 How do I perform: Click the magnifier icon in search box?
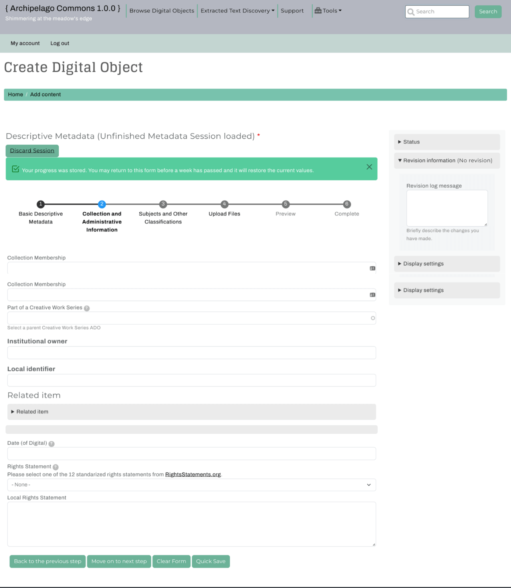pyautogui.click(x=411, y=12)
